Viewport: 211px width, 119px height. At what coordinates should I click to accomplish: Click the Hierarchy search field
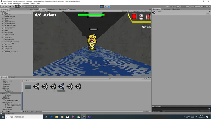[x=19, y=11]
